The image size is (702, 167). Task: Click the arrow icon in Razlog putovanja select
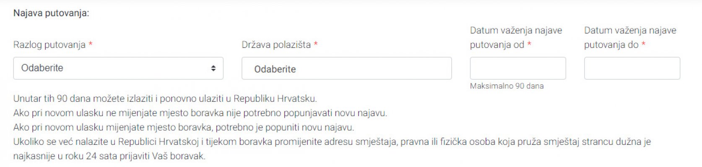tap(213, 68)
